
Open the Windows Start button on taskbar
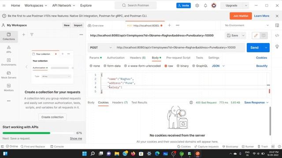[x=84, y=154]
